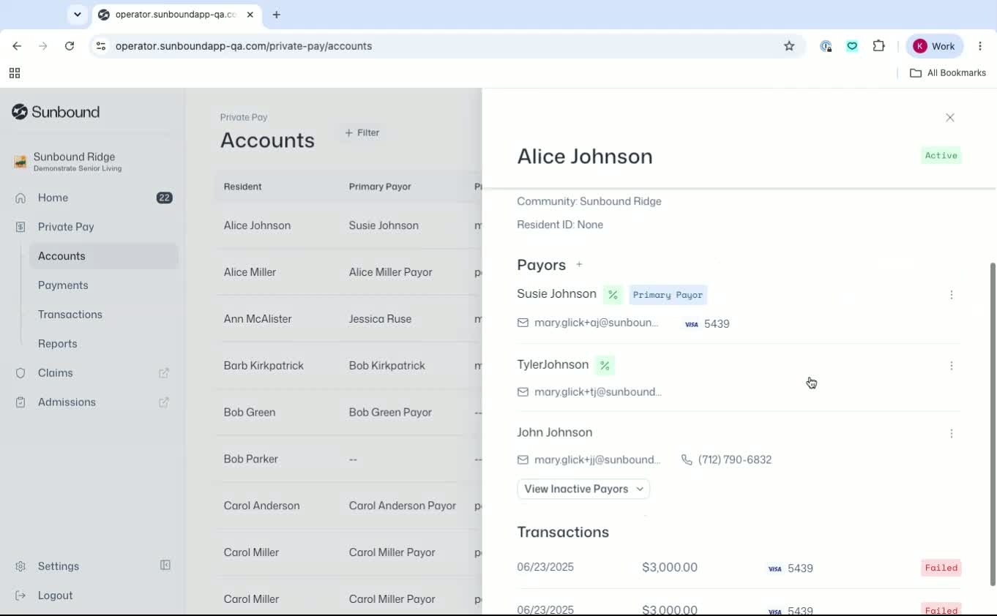
Task: Click envelope icon for TylerJohnson email
Action: pos(523,392)
